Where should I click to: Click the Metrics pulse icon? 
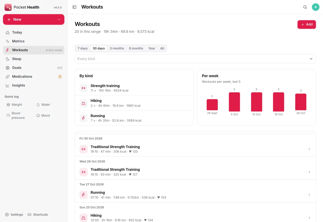(x=8, y=41)
